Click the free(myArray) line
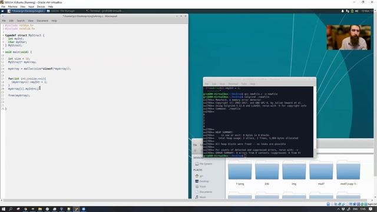The image size is (377, 212). [19, 95]
